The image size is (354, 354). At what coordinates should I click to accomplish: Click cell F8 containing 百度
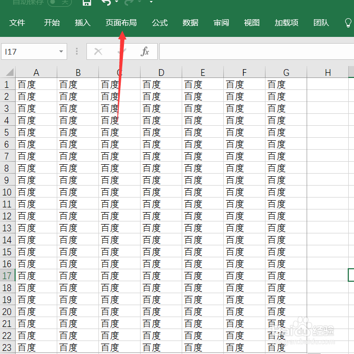244,168
